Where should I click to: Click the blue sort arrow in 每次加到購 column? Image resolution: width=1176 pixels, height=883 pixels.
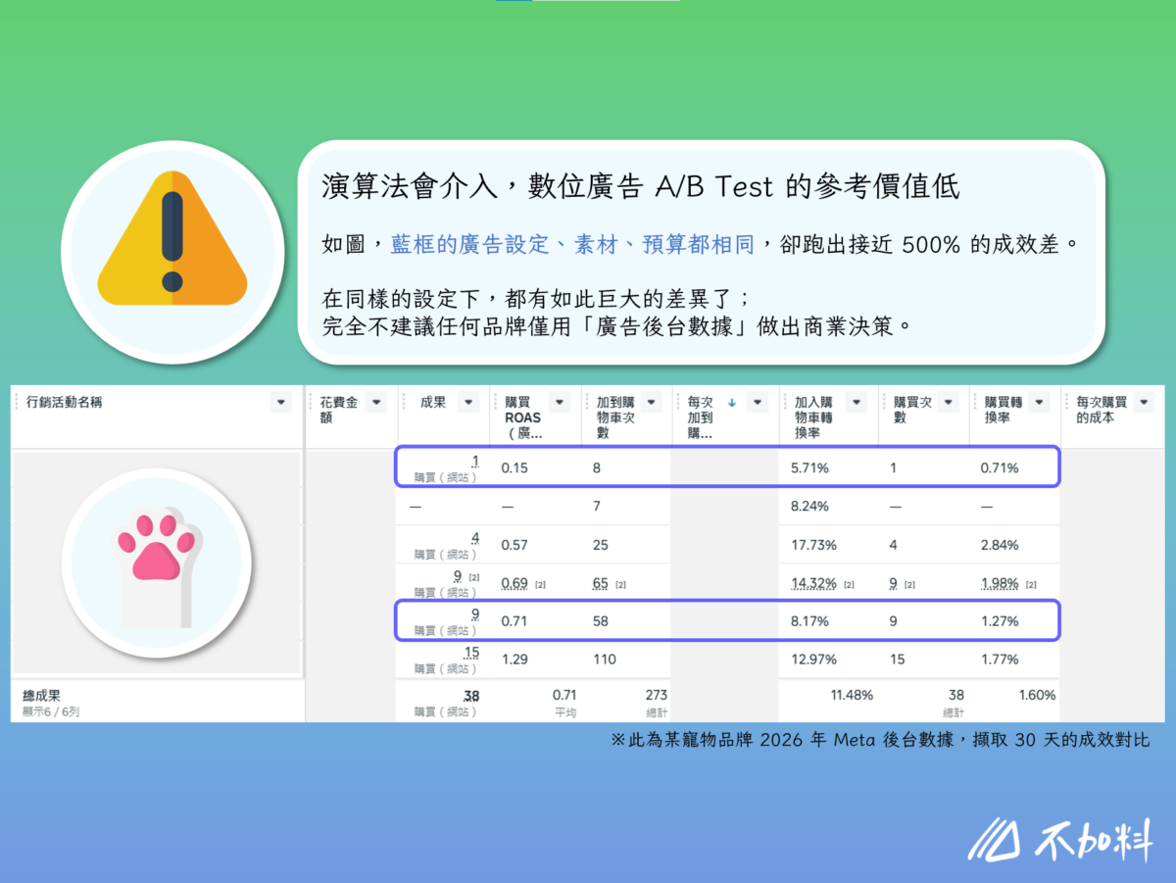click(732, 403)
